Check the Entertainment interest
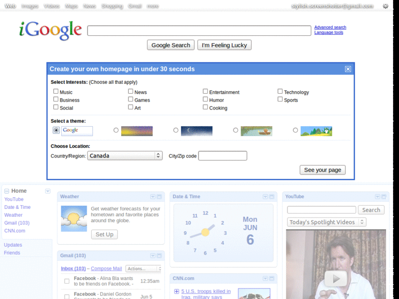Viewport: 399px width, 299px height. click(205, 91)
